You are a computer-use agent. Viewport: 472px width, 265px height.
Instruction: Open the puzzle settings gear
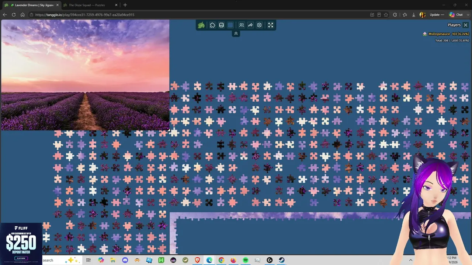tap(259, 25)
